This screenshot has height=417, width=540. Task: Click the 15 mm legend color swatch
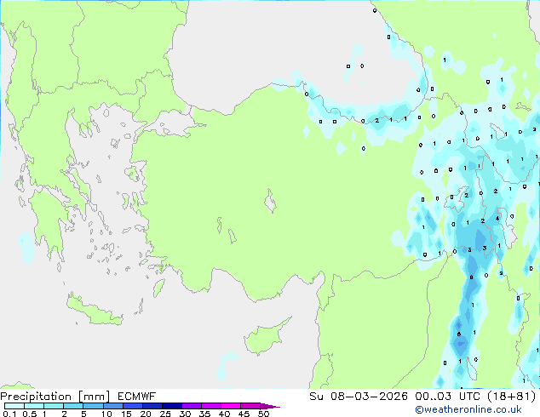[132, 406]
